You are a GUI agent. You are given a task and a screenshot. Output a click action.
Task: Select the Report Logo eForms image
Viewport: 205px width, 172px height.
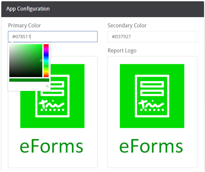tap(152, 109)
